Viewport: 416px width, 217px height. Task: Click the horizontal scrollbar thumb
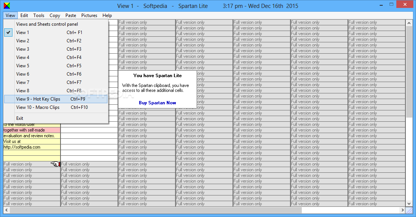[x=156, y=210]
